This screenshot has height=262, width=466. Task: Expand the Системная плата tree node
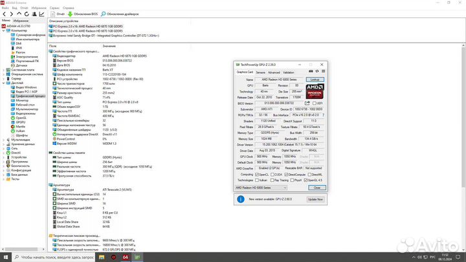pyautogui.click(x=3, y=70)
